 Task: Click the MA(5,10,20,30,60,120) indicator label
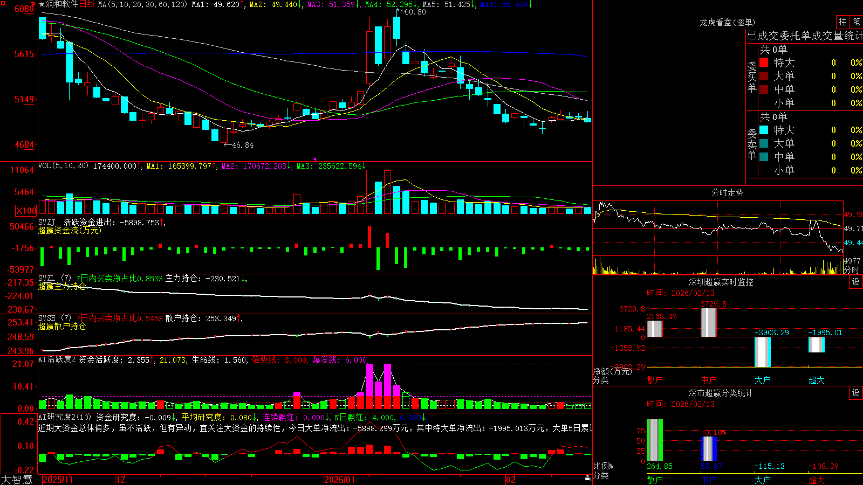(143, 4)
